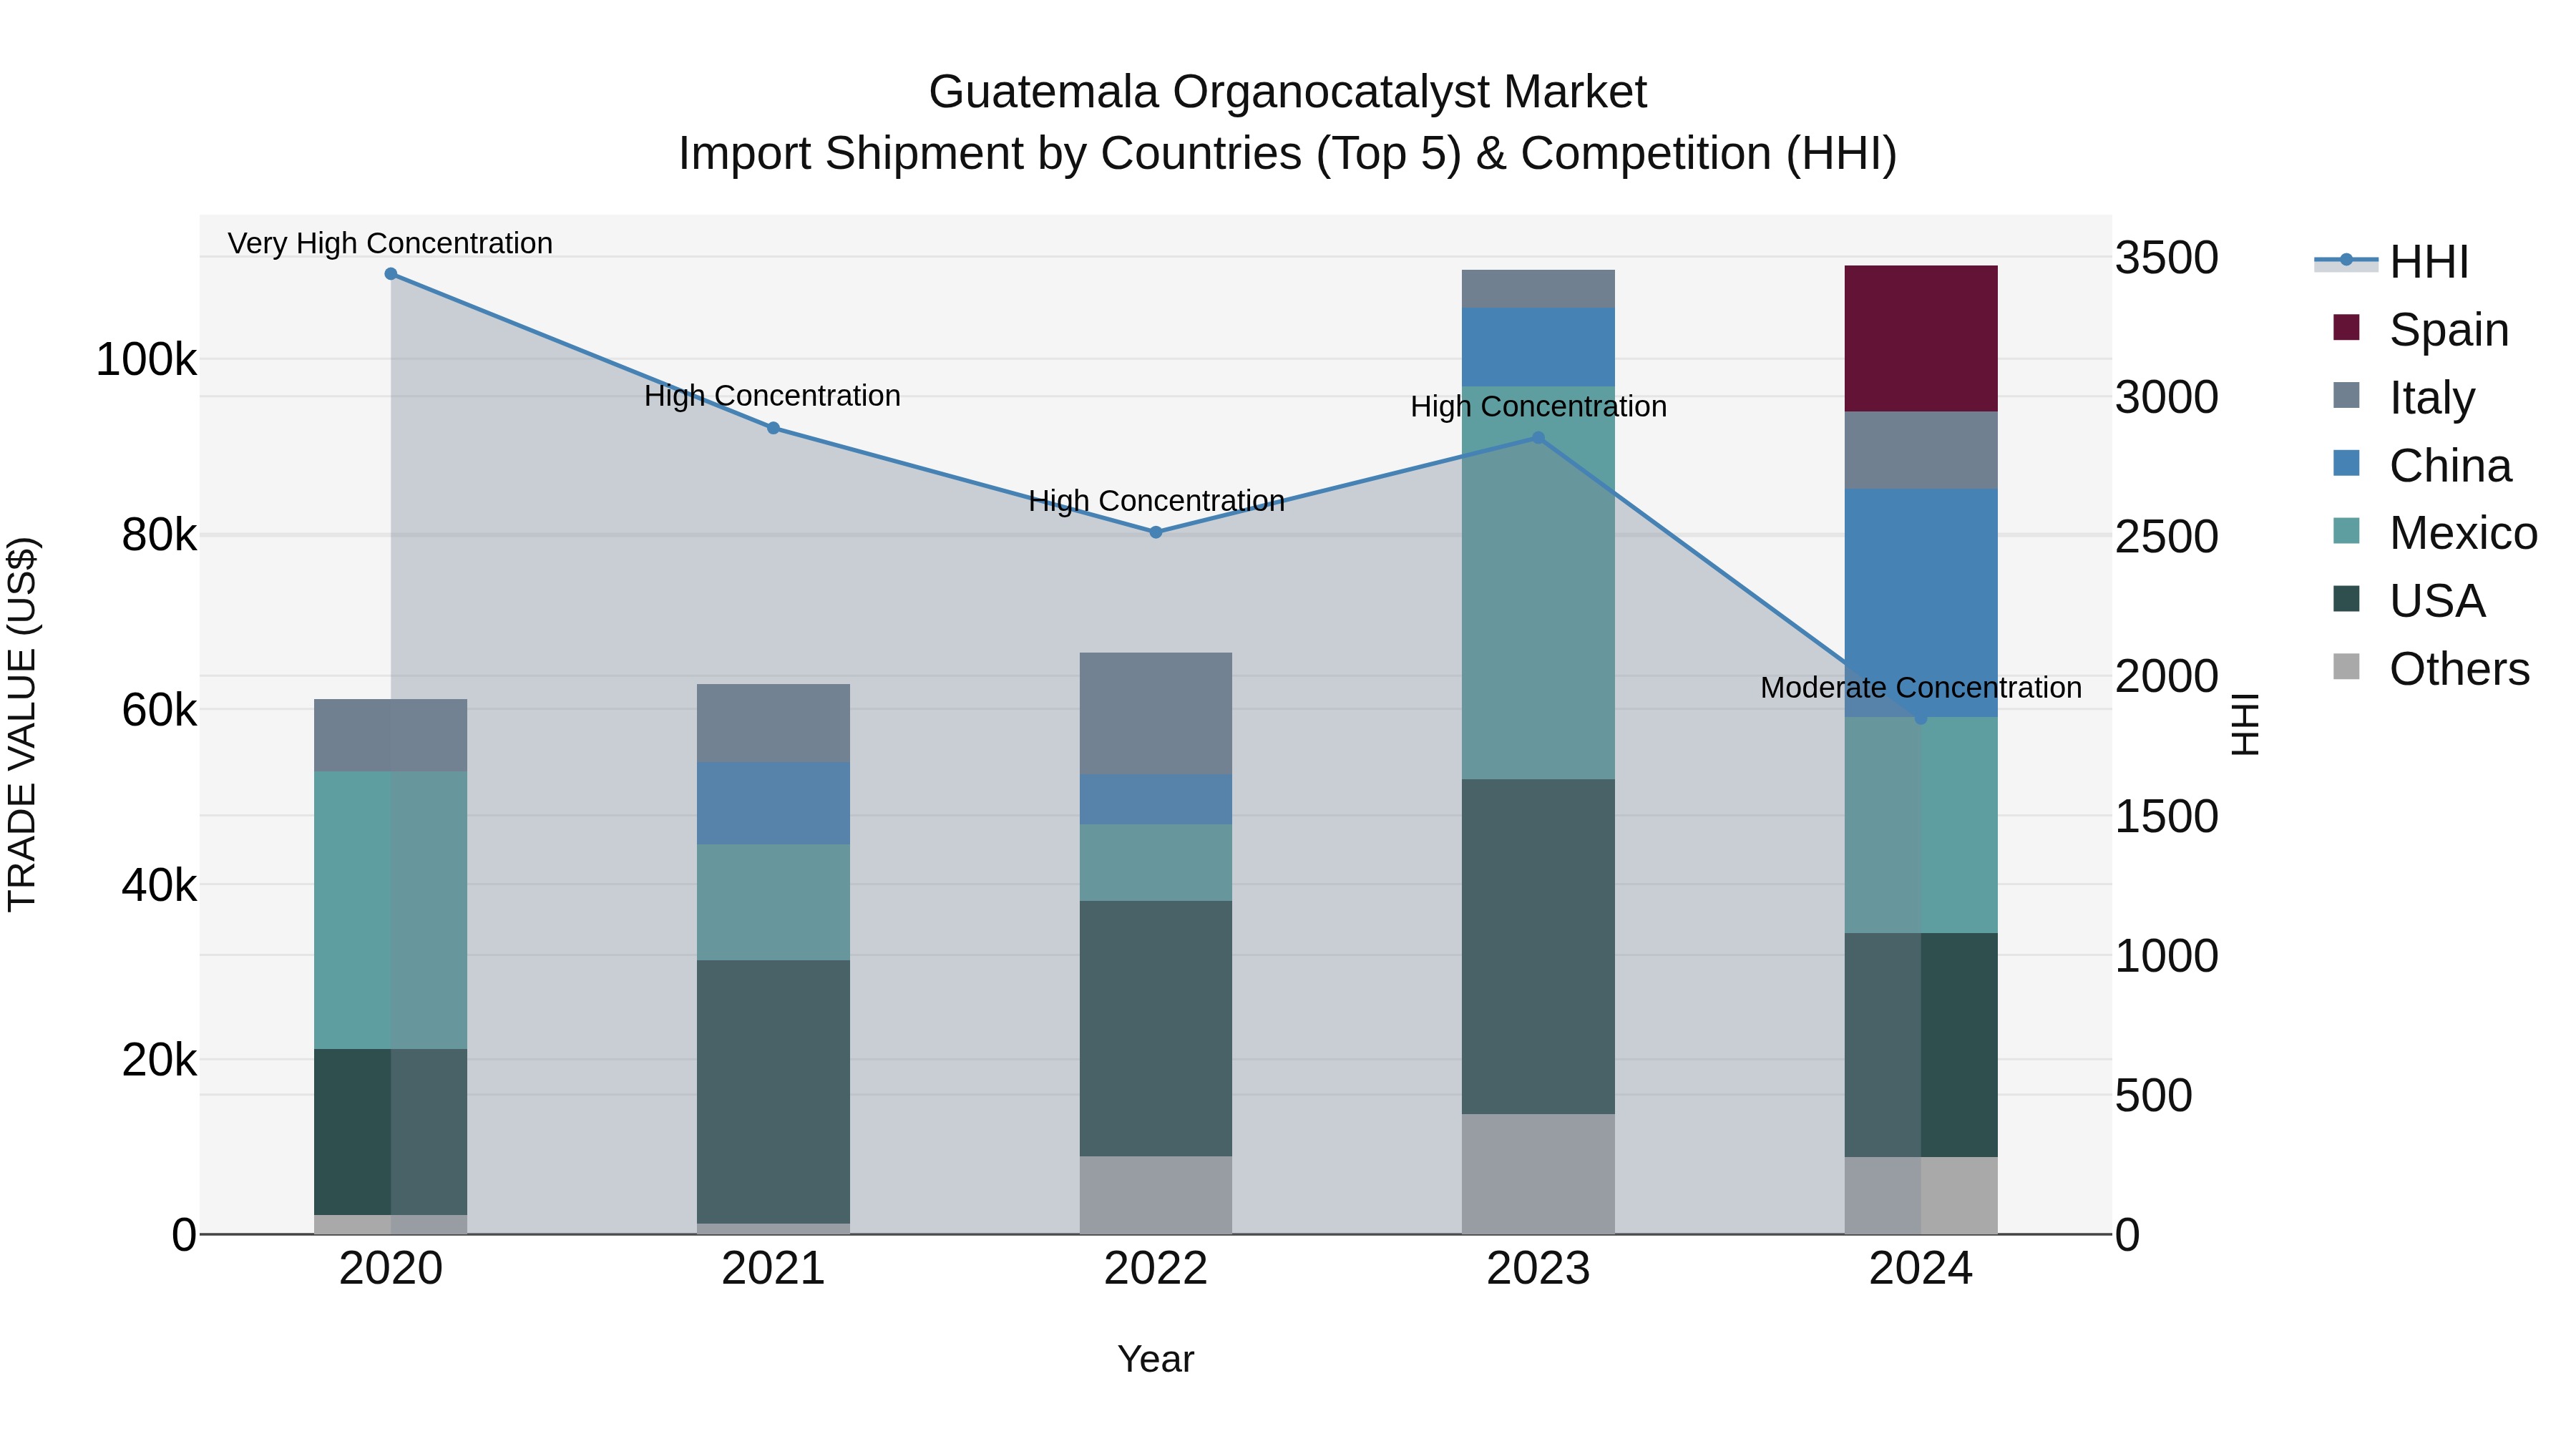Click the Spain maroon legend swatch
The height and width of the screenshot is (1449, 2576).
pyautogui.click(x=2346, y=327)
